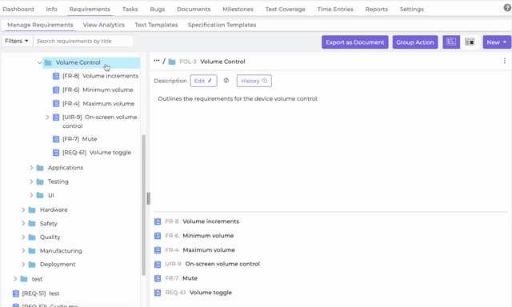Click the FR-4 icon in details list

(158, 250)
